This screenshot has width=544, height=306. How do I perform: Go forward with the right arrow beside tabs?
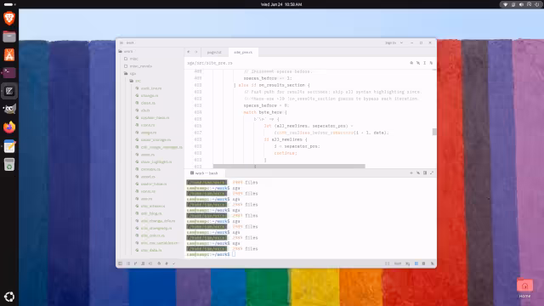pos(196,52)
